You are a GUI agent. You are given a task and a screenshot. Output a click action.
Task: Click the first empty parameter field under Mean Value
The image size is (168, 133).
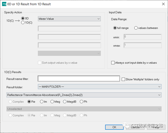[x=69, y=29]
